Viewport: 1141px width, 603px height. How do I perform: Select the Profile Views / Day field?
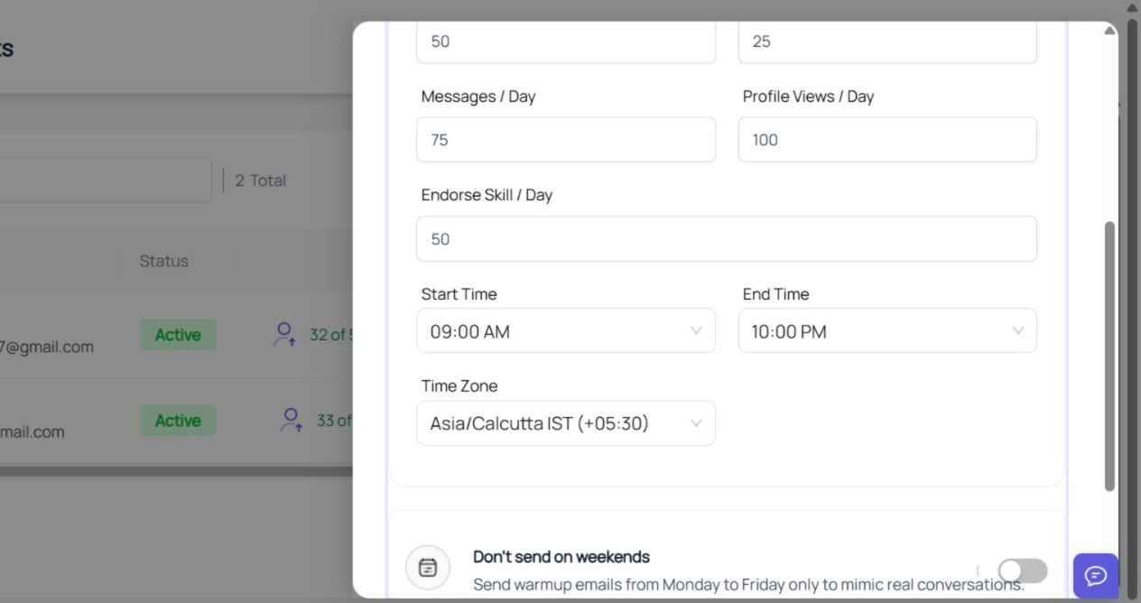point(887,139)
